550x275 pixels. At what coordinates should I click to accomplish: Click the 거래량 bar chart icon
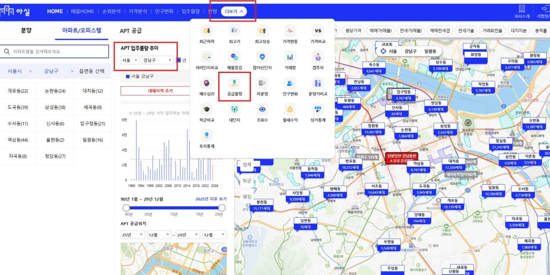(x=290, y=58)
